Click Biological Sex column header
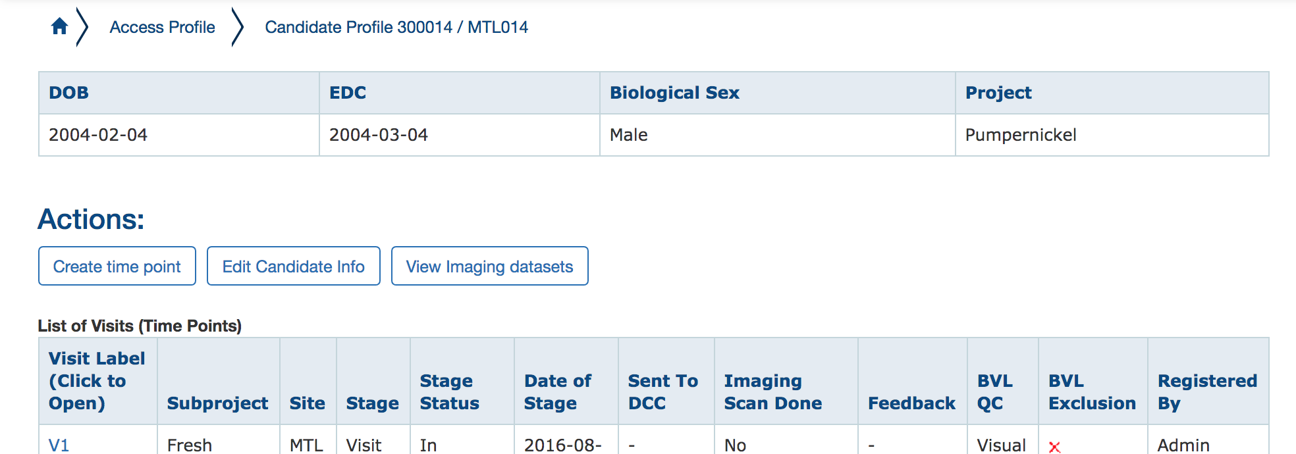Screen dimensions: 1296x454 click(674, 93)
